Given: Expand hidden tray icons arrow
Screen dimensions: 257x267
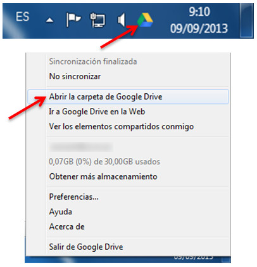Looking at the screenshot, I should pos(49,20).
